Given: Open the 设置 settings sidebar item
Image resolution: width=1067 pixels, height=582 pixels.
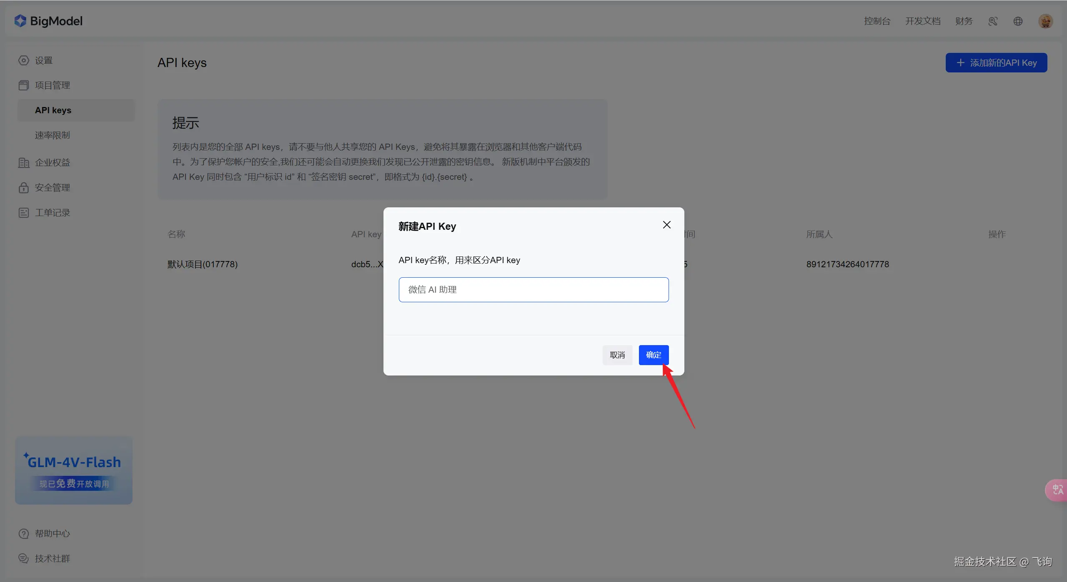Looking at the screenshot, I should click(x=43, y=60).
